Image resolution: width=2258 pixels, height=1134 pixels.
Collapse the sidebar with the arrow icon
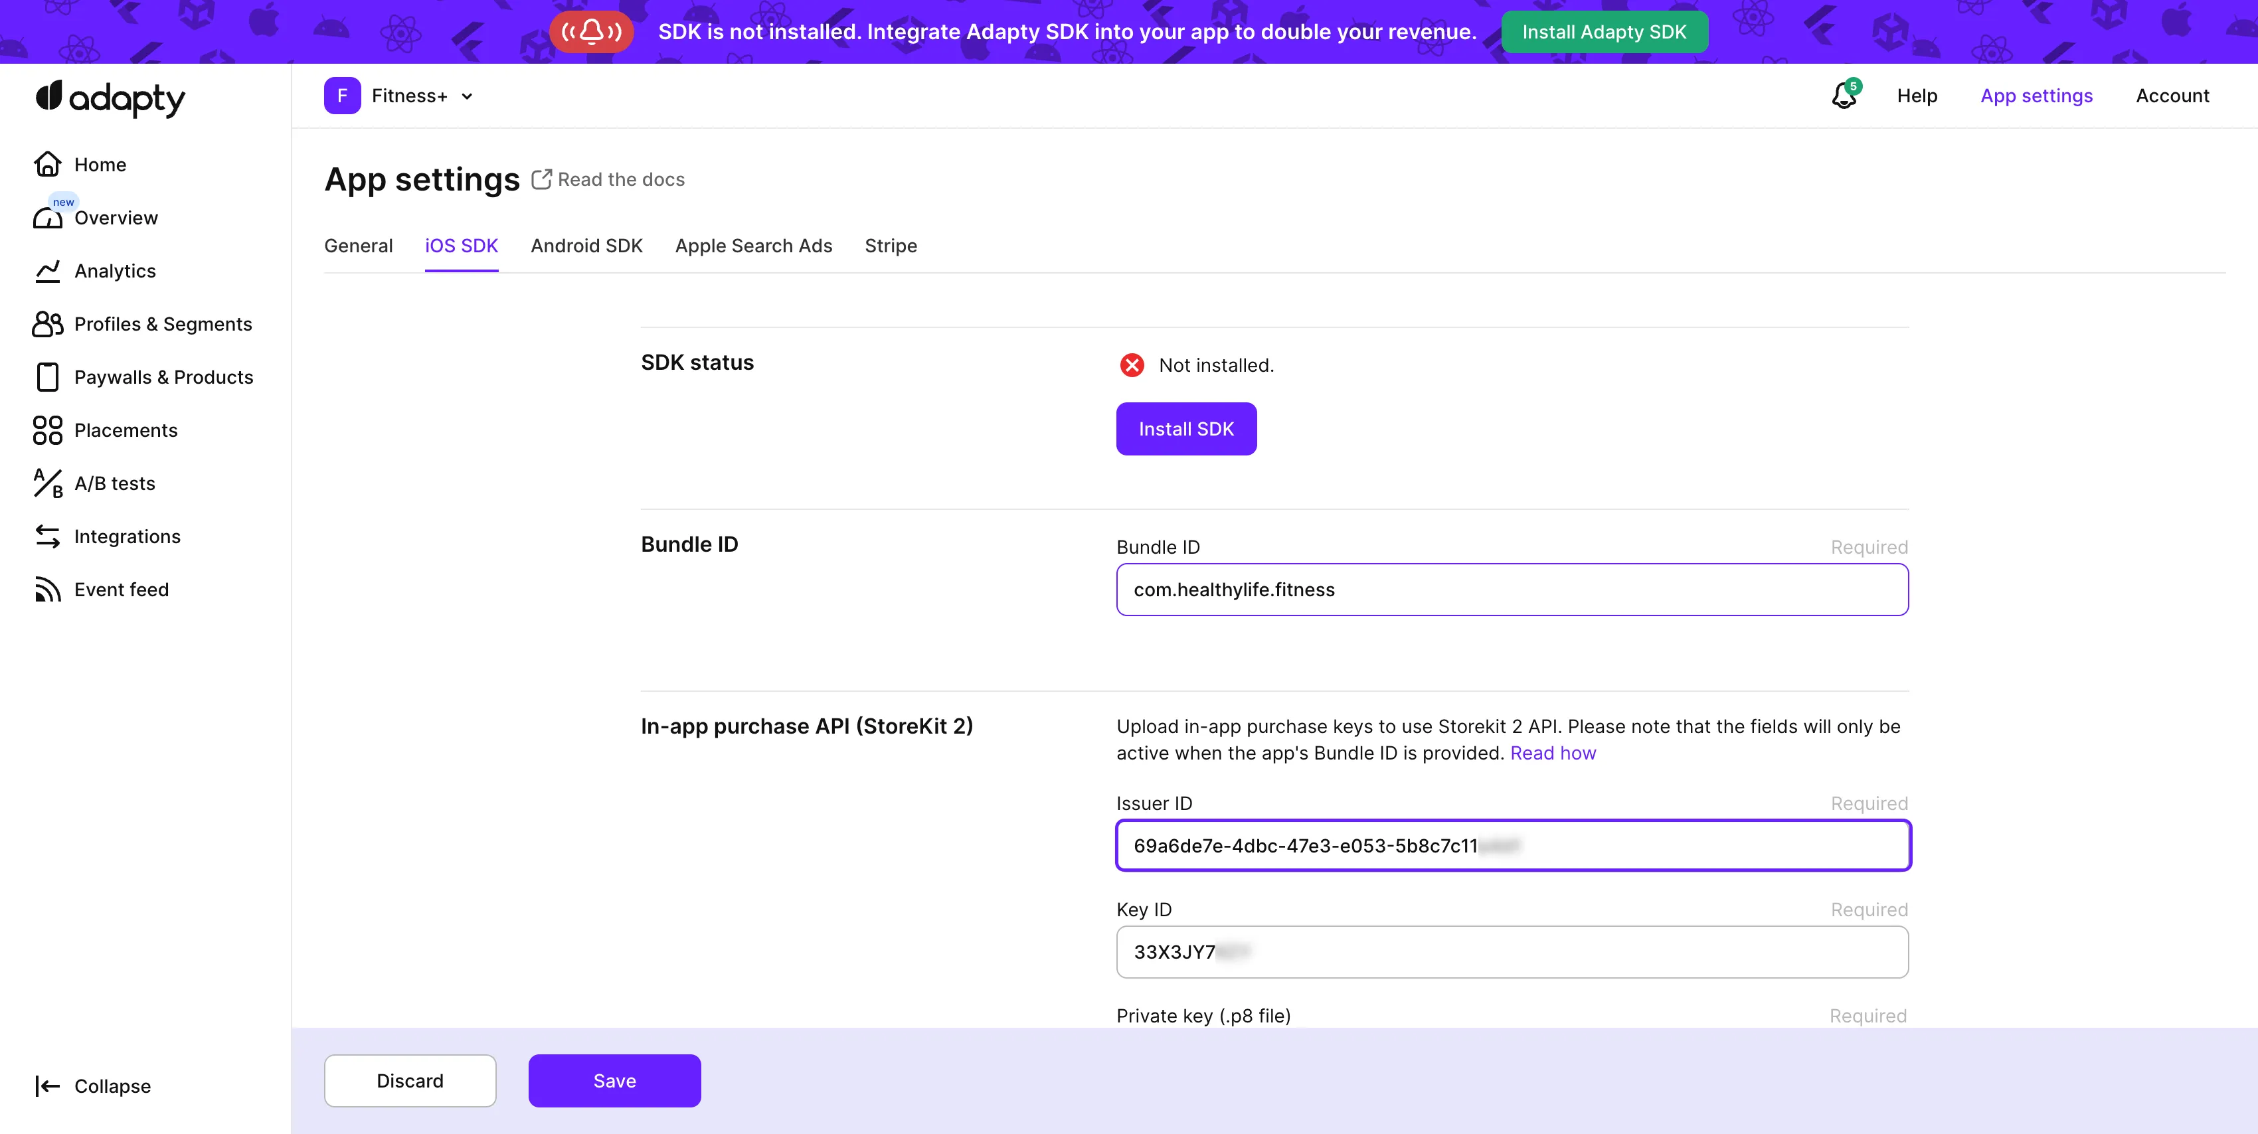(47, 1086)
